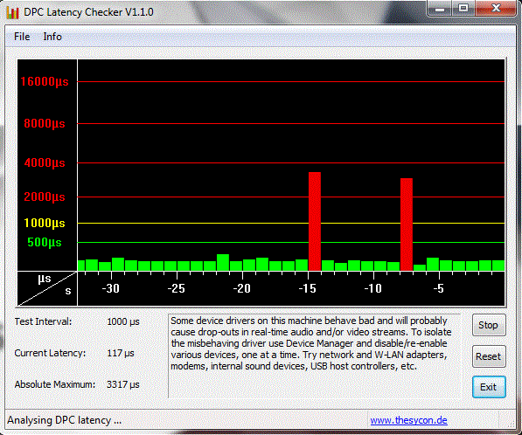Open the Info menu
Viewport: 522px width, 435px height.
(52, 37)
